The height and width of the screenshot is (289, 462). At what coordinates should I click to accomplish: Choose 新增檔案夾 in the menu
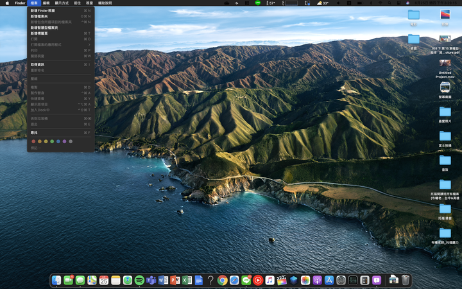point(40,16)
